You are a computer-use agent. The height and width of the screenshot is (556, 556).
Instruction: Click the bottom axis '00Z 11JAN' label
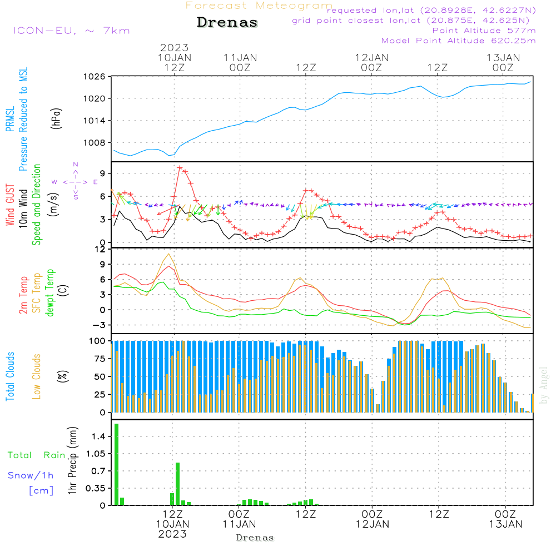[239, 519]
